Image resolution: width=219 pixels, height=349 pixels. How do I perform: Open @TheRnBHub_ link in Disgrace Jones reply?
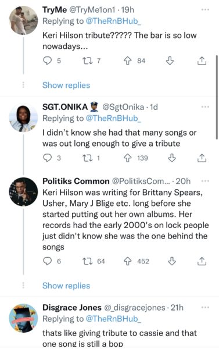click(x=113, y=319)
